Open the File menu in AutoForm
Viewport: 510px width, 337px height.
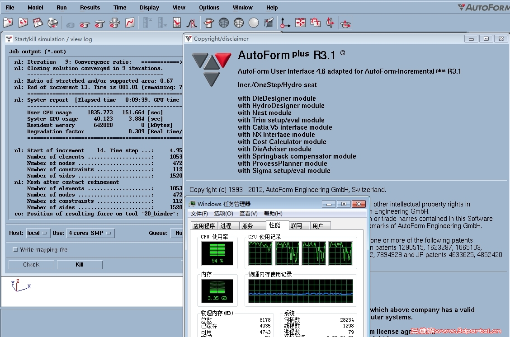tap(10, 8)
